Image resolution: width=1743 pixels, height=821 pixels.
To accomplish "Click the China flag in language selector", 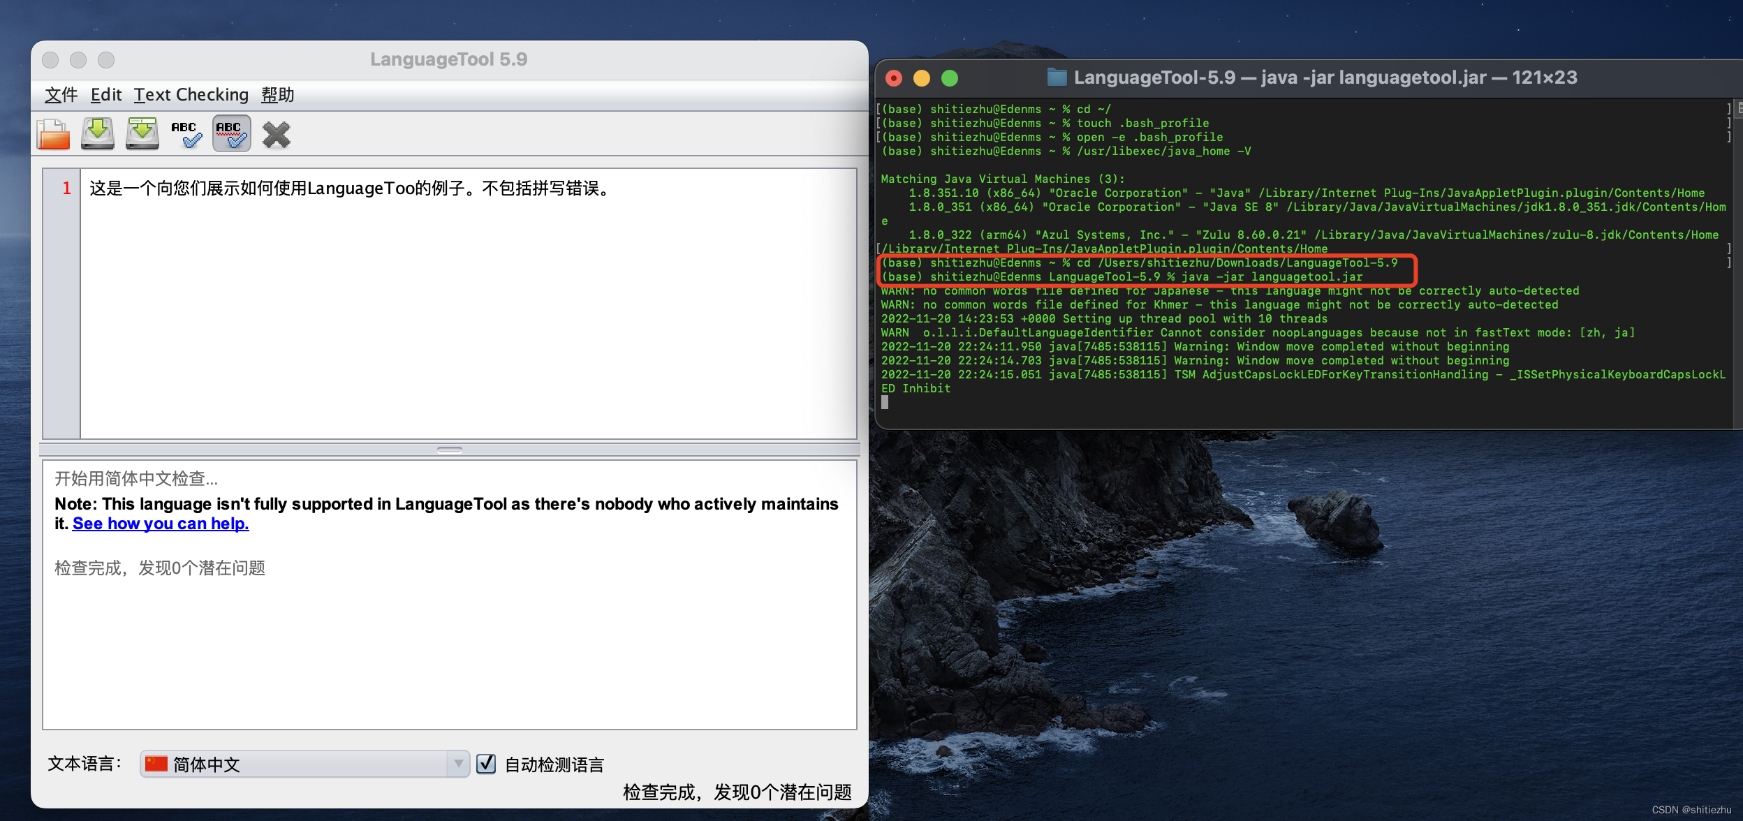I will [x=156, y=764].
